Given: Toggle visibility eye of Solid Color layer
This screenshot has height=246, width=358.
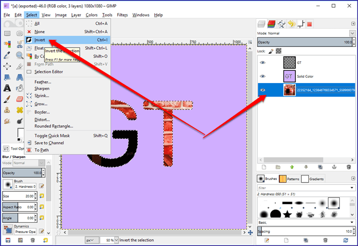Looking at the screenshot, I should (263, 76).
